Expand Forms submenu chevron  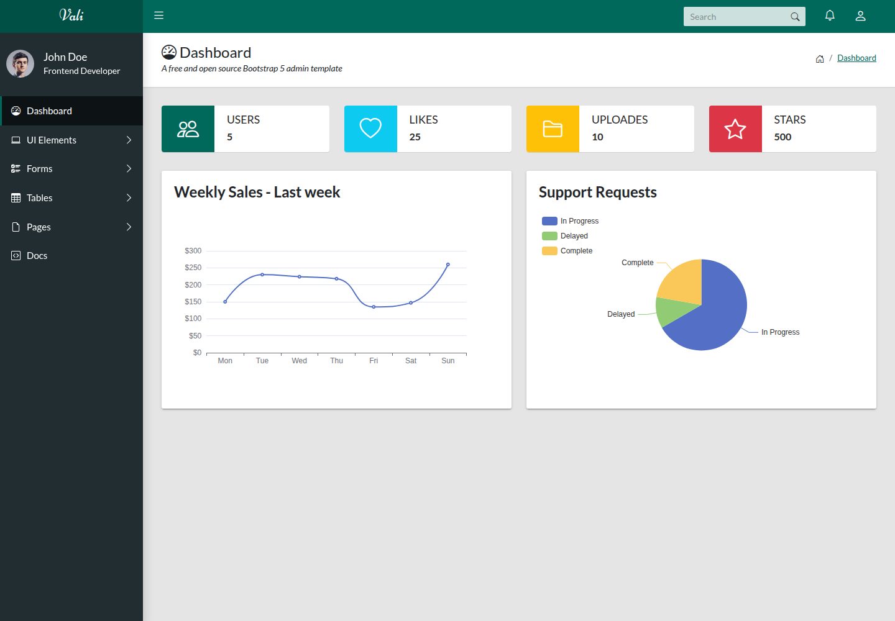click(129, 168)
